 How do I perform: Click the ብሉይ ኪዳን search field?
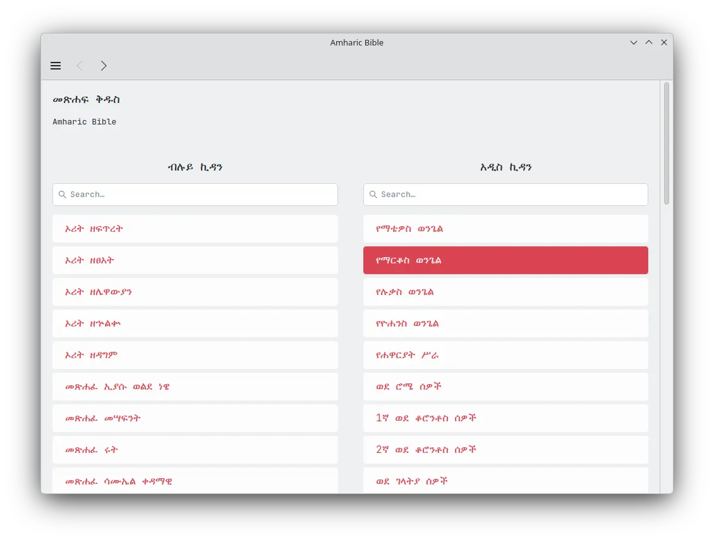(x=195, y=195)
